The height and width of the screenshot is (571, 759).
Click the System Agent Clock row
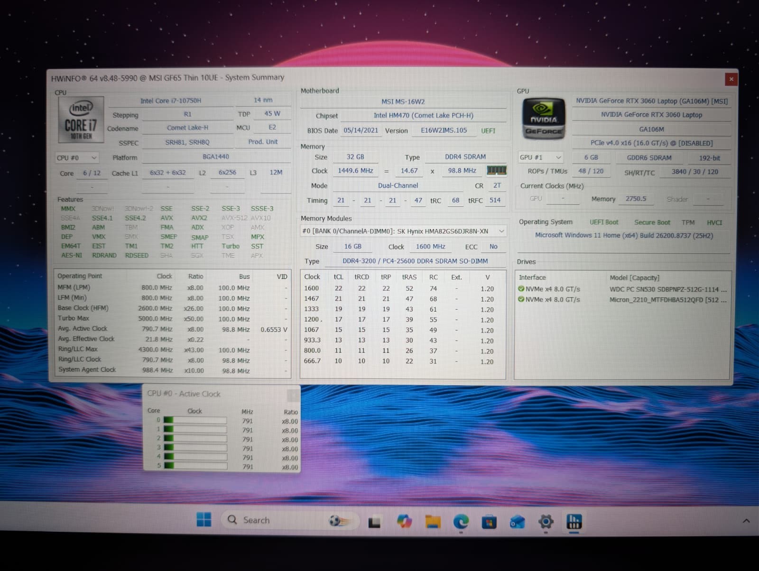point(173,370)
